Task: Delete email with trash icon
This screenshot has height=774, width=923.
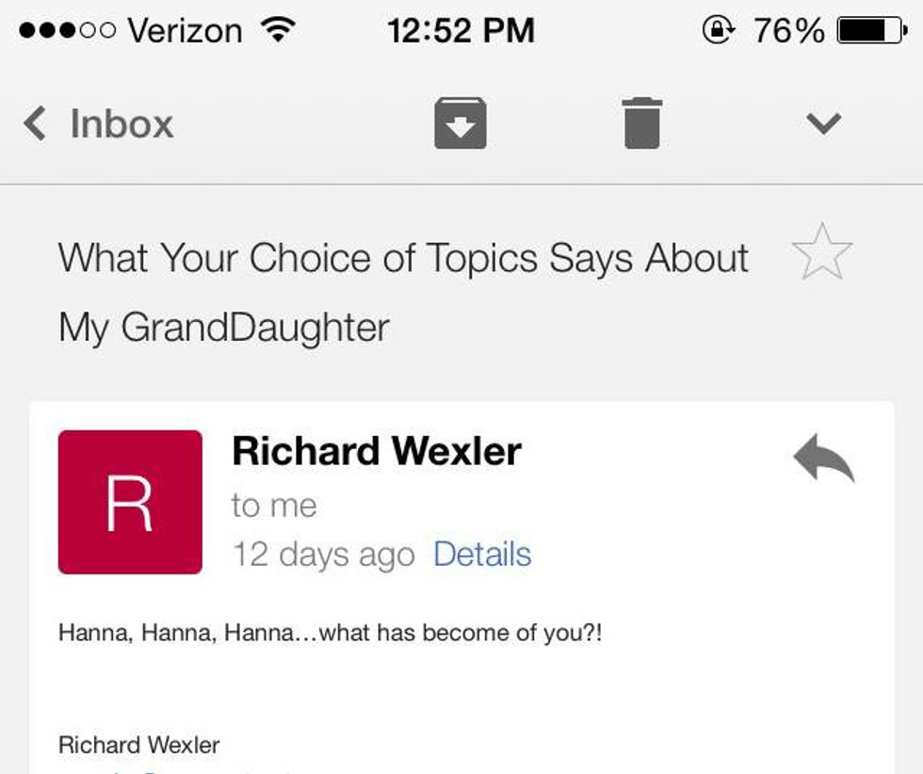Action: (x=642, y=123)
